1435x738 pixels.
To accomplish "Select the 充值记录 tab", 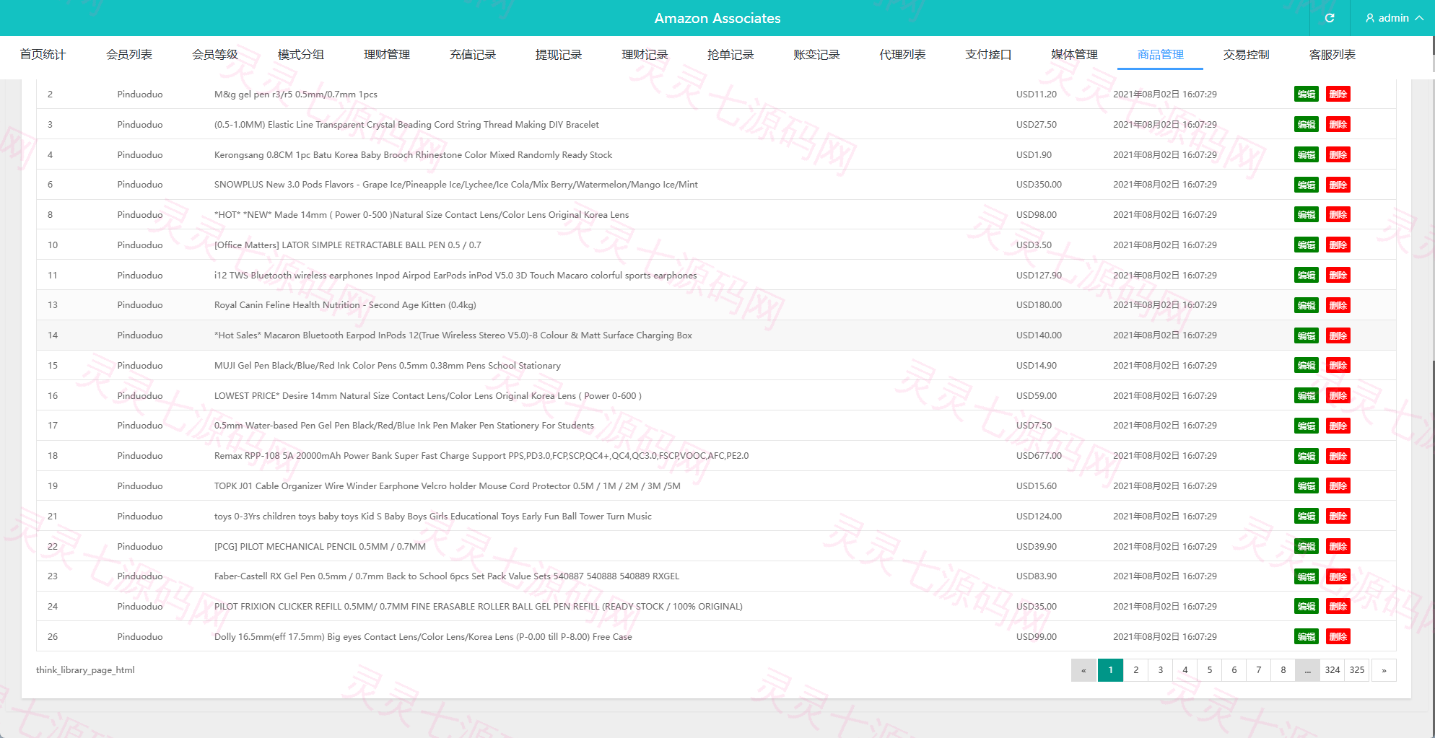I will coord(472,55).
